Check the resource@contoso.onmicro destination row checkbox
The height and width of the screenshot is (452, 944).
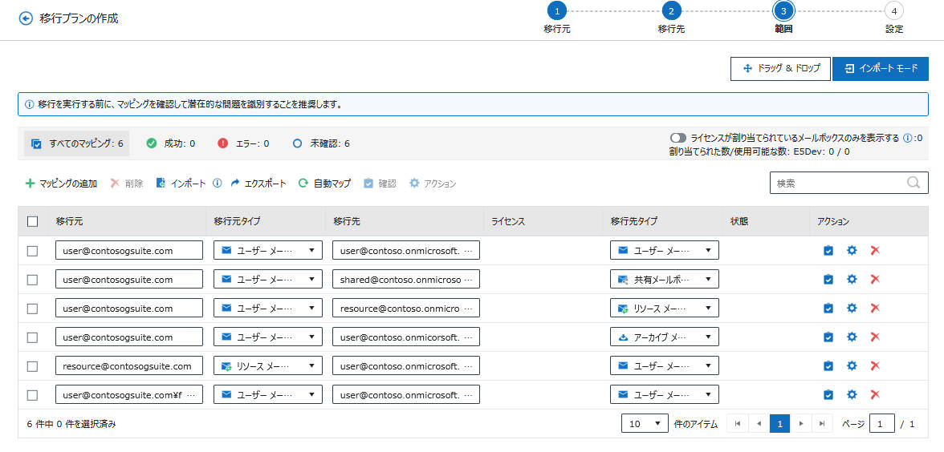[x=32, y=309]
